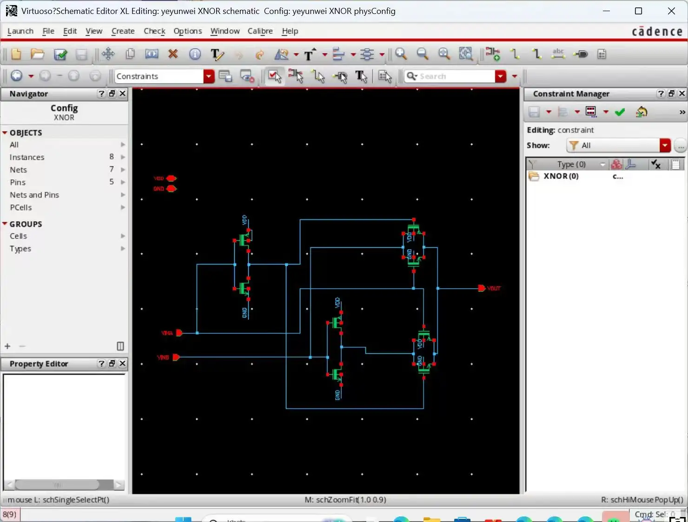Screen dimensions: 688x522
Task: Click the Zoom In magnifier
Action: (x=401, y=54)
